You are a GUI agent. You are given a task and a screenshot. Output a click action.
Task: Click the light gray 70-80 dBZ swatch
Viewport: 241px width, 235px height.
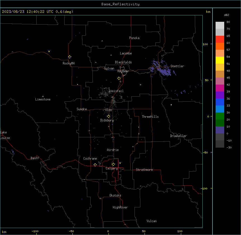pyautogui.click(x=220, y=25)
